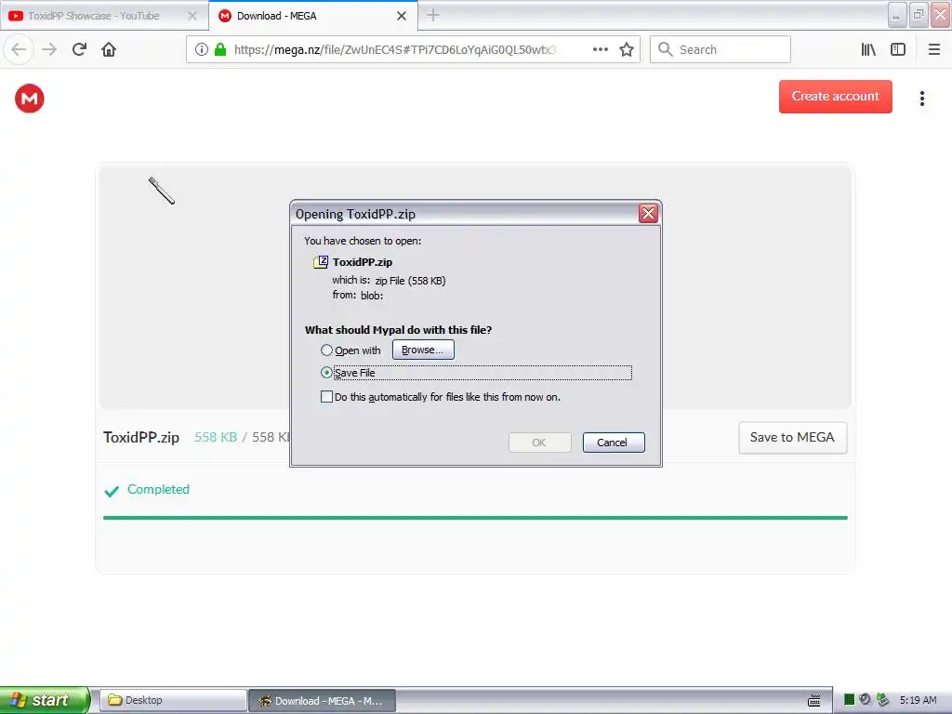Click the zip file icon in dialog
Viewport: 952px width, 714px height.
[321, 261]
